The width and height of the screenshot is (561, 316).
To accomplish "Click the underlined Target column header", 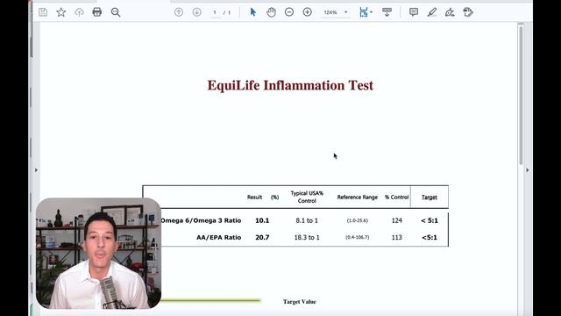I will point(429,197).
